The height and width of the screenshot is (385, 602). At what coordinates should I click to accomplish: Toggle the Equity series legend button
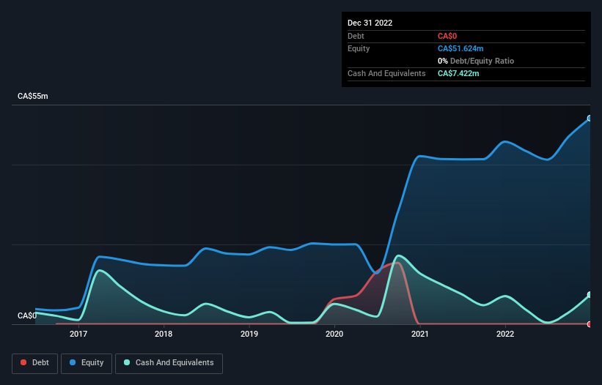pyautogui.click(x=87, y=363)
